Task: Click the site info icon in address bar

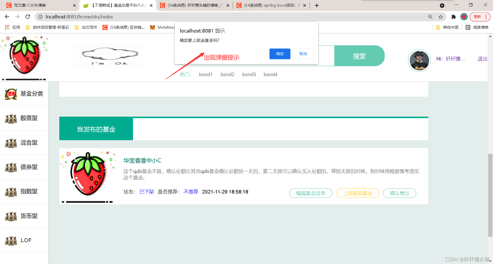Action: coord(40,17)
